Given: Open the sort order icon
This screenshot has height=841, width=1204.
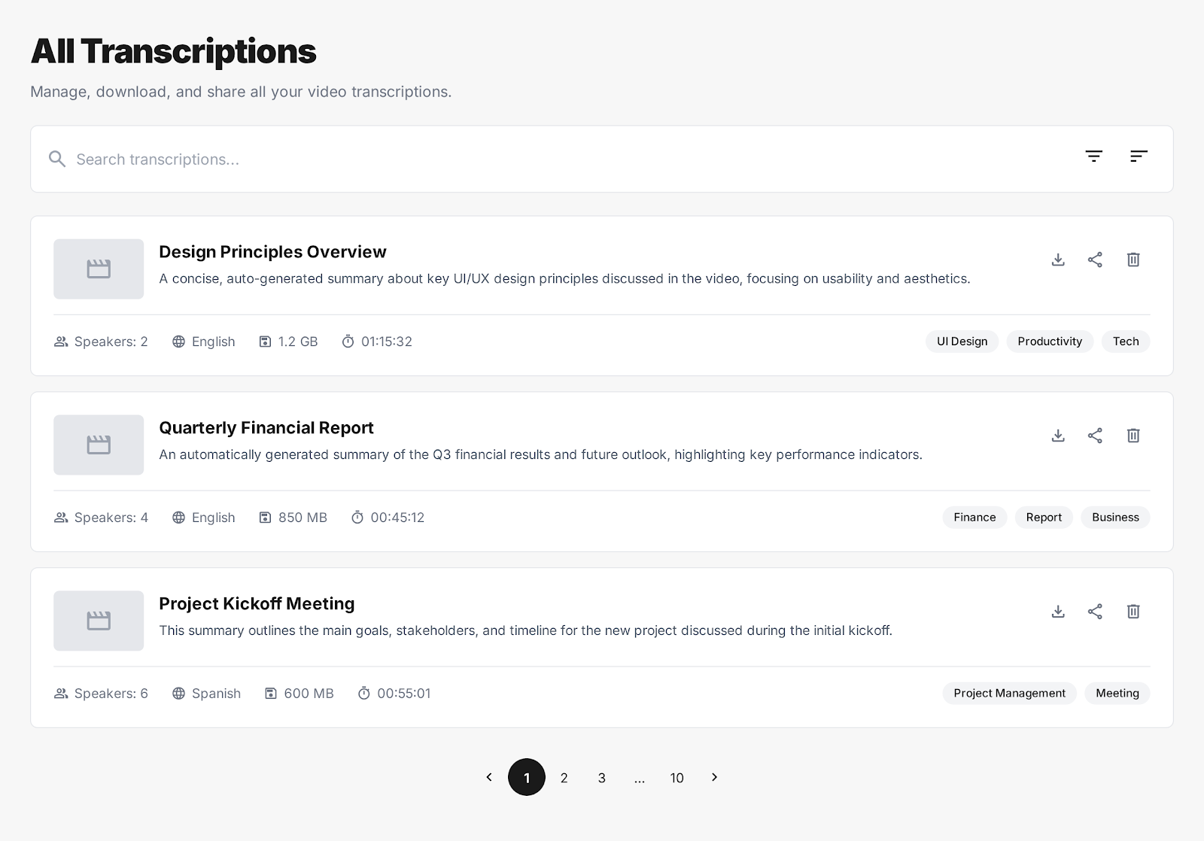Looking at the screenshot, I should click(x=1139, y=156).
